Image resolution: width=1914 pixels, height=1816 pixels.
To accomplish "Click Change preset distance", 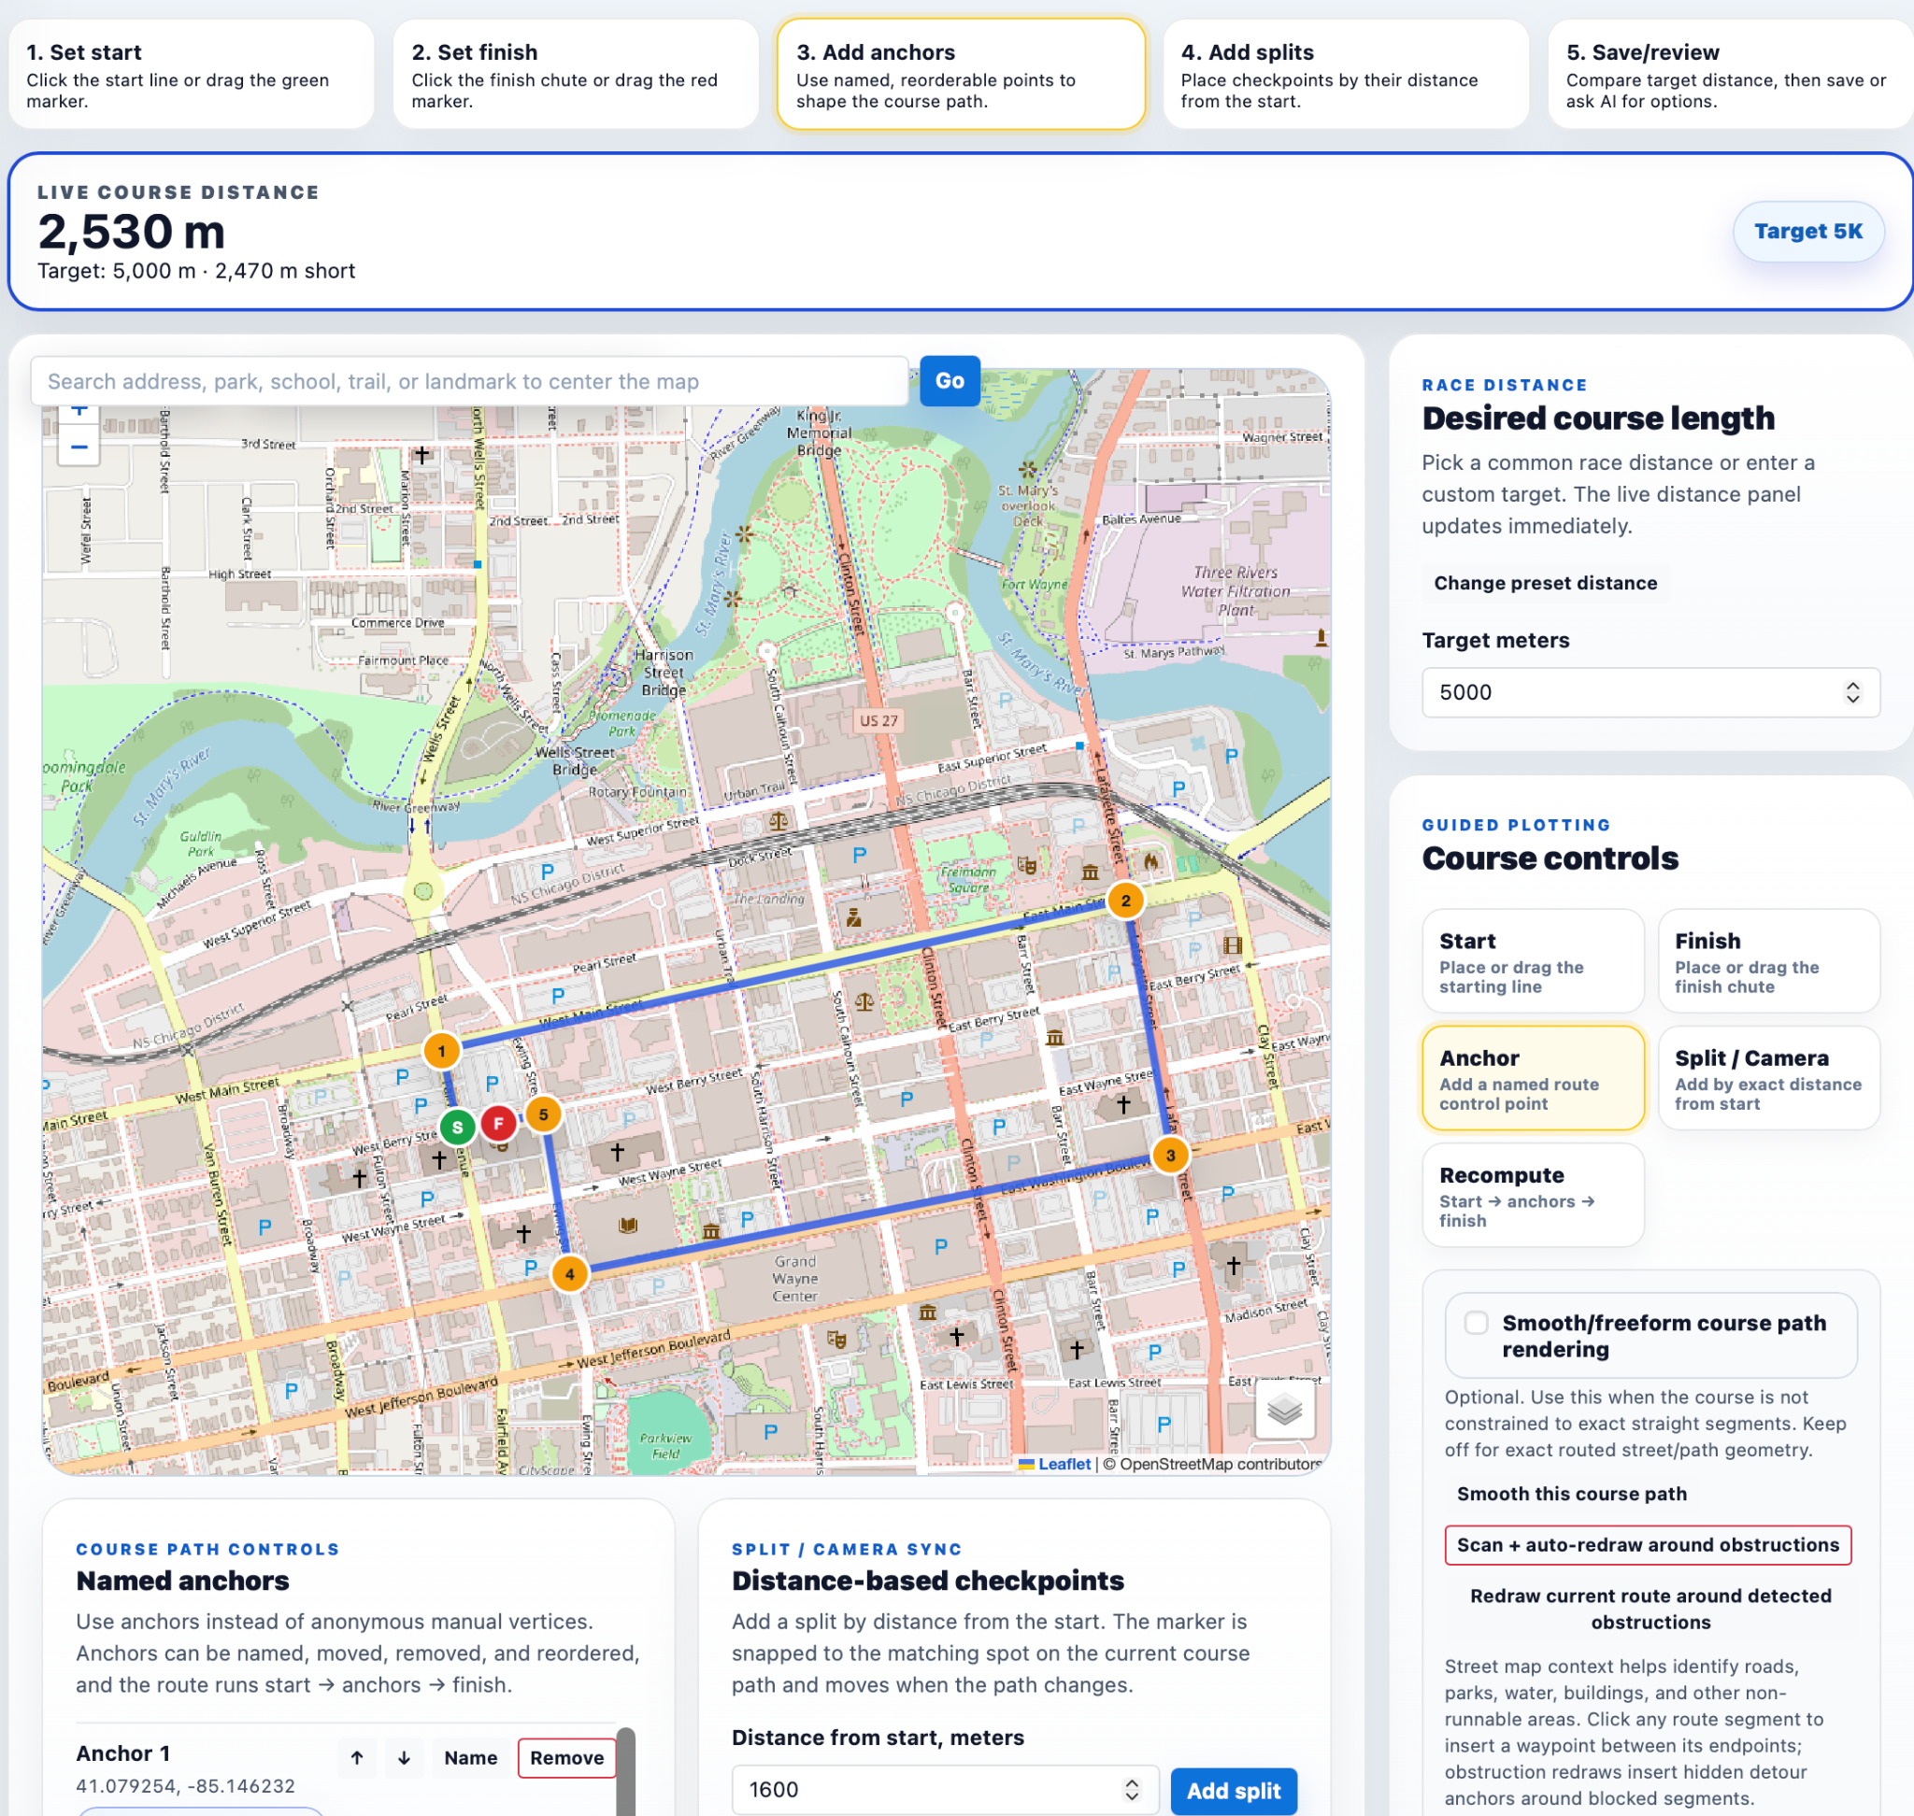I will click(1545, 583).
